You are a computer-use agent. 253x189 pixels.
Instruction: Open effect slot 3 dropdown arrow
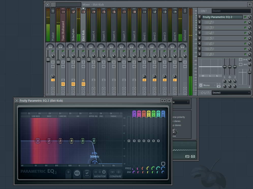click(200, 28)
